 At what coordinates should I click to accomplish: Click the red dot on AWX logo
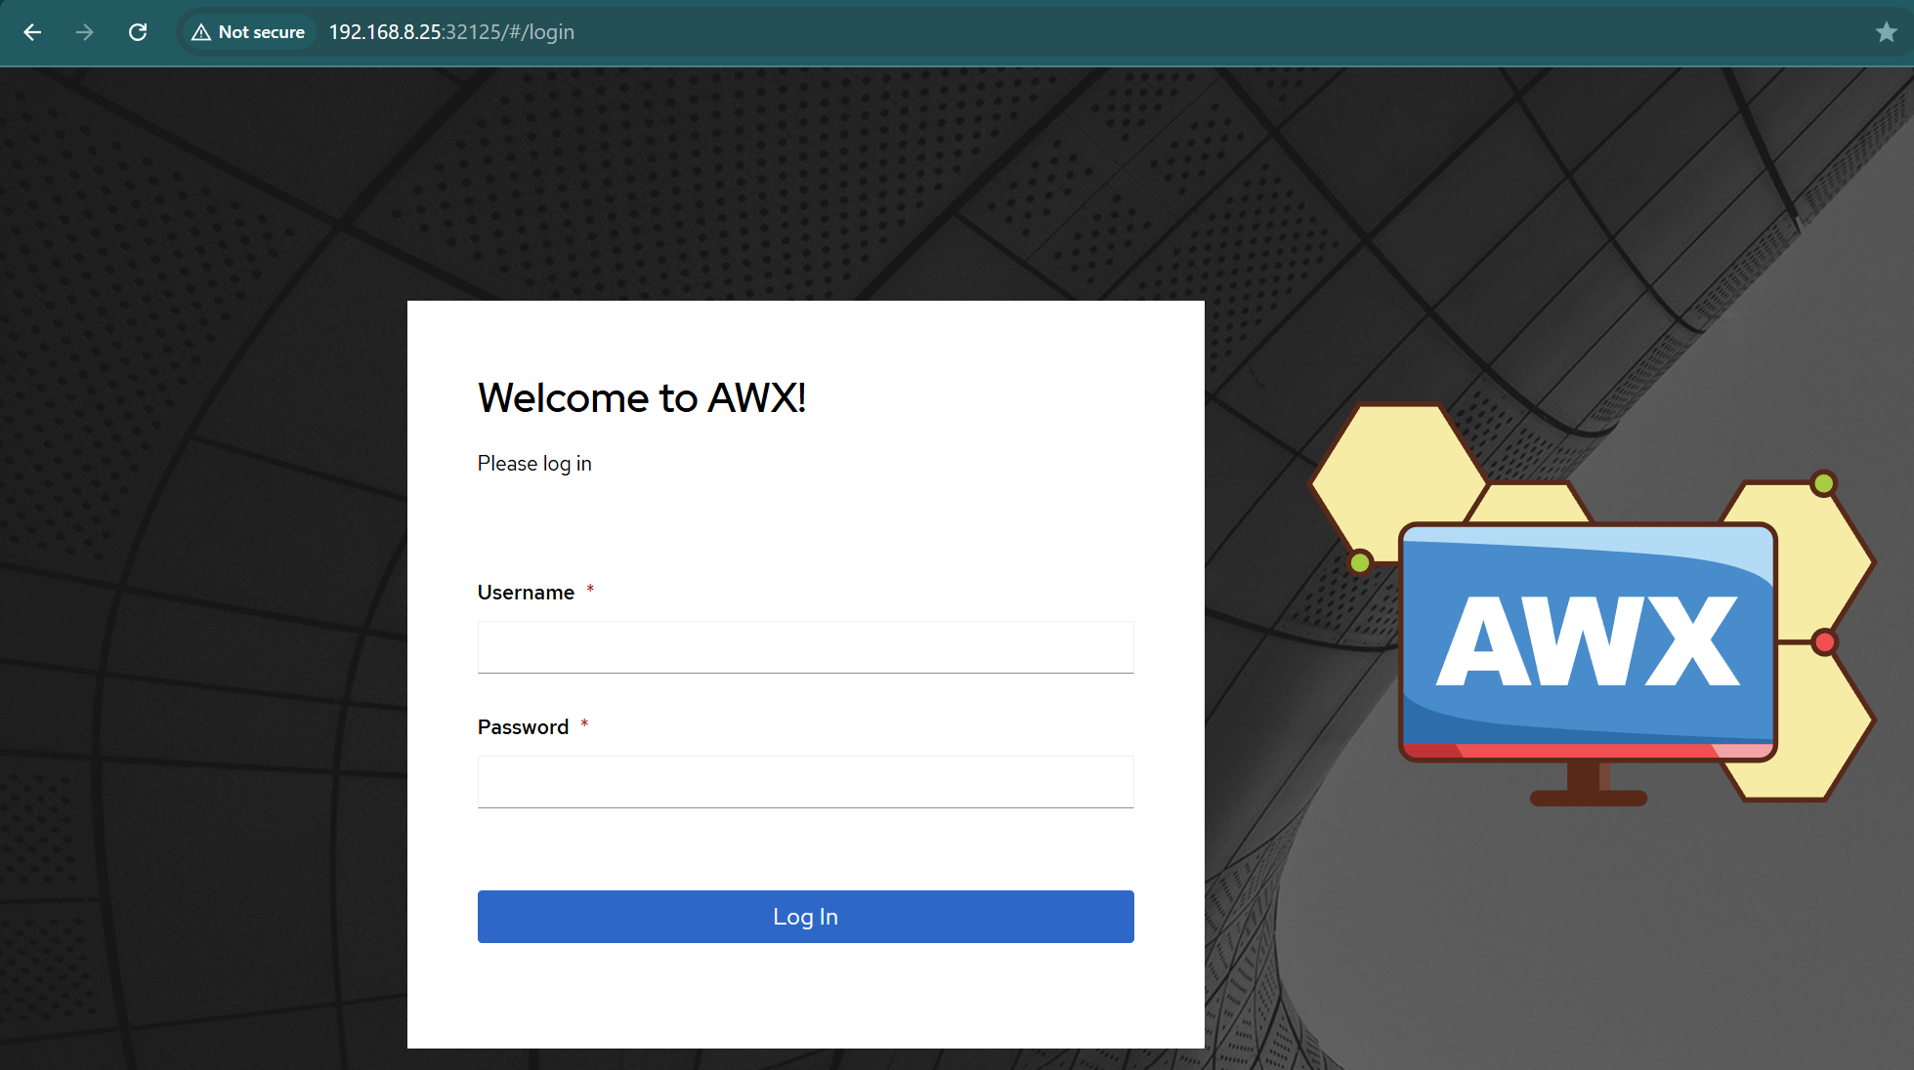pos(1824,642)
